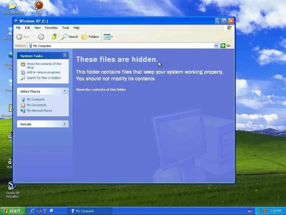Open the Edit menu
Image resolution: width=286 pixels, height=215 pixels.
27,28
